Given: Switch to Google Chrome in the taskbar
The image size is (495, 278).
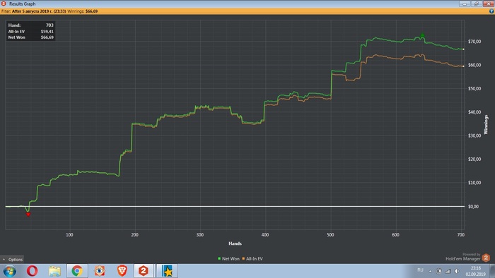Looking at the screenshot, I should (x=77, y=271).
